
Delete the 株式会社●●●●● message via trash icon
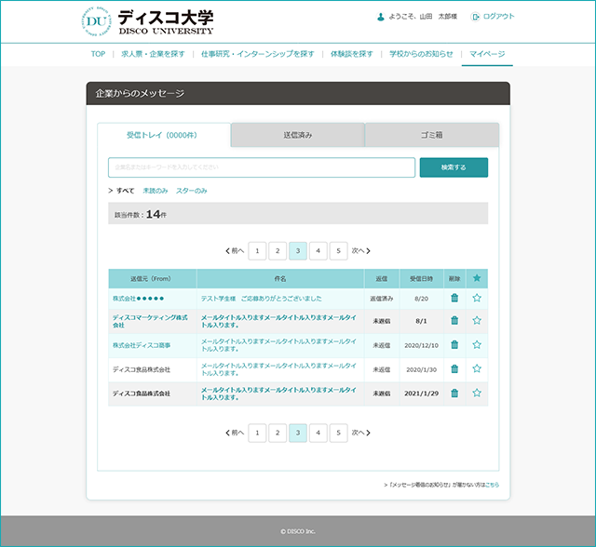pos(454,298)
